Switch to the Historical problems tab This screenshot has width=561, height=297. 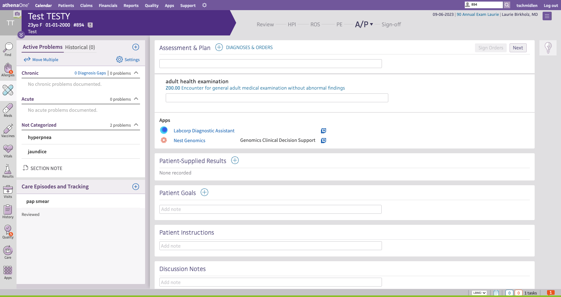point(80,47)
